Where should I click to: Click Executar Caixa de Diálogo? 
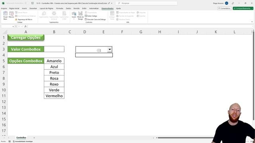pos(95,19)
